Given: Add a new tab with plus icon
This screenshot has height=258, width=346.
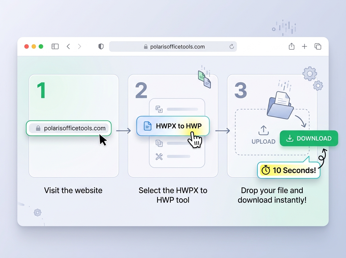Looking at the screenshot, I should tap(304, 46).
